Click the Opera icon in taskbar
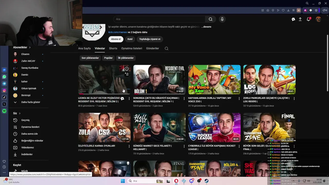This screenshot has height=185, width=329. click(x=176, y=181)
